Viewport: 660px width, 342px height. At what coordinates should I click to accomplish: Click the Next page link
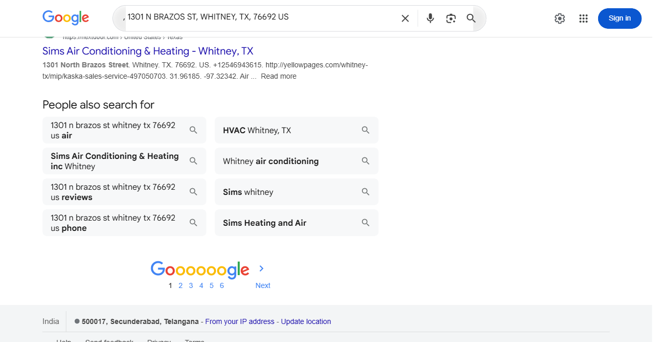click(x=263, y=285)
